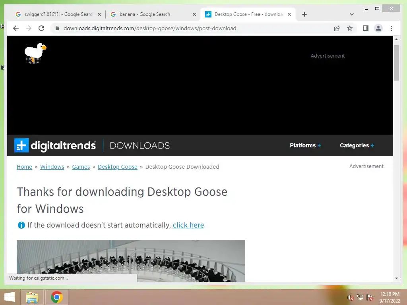Open Chrome's three-dot menu
The width and height of the screenshot is (407, 305).
(391, 28)
